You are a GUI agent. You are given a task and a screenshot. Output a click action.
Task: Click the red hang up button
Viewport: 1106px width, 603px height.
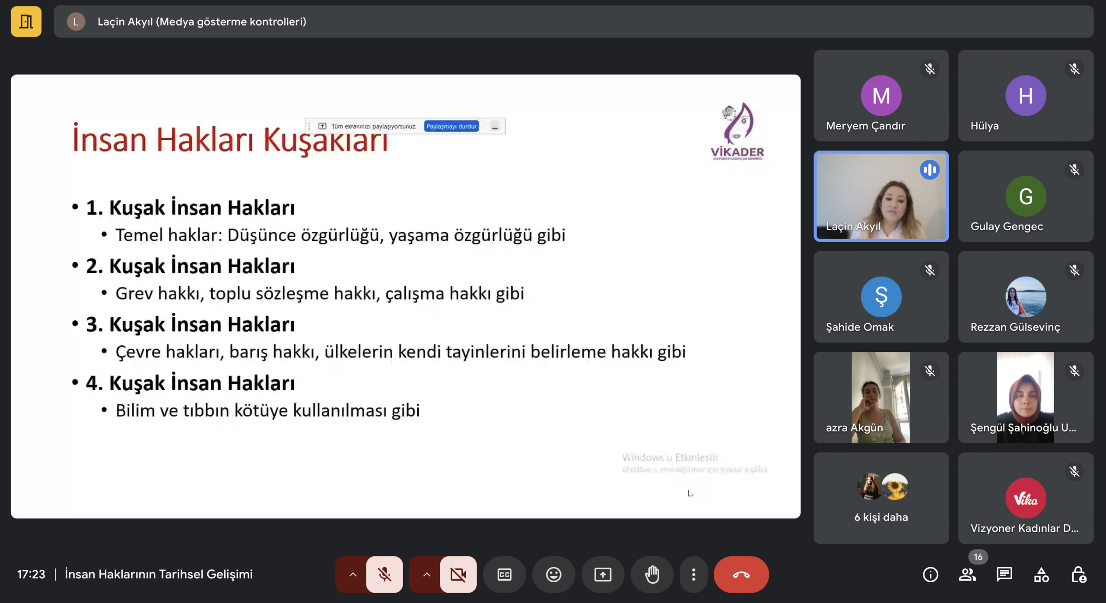point(741,575)
